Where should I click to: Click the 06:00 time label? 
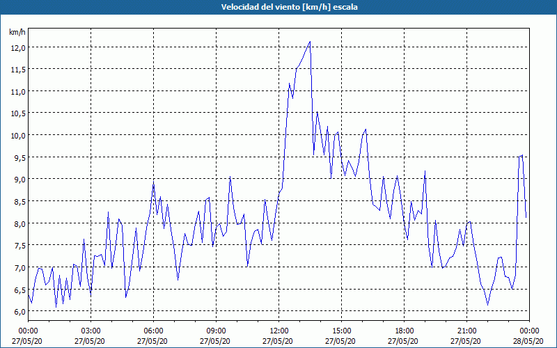153,331
